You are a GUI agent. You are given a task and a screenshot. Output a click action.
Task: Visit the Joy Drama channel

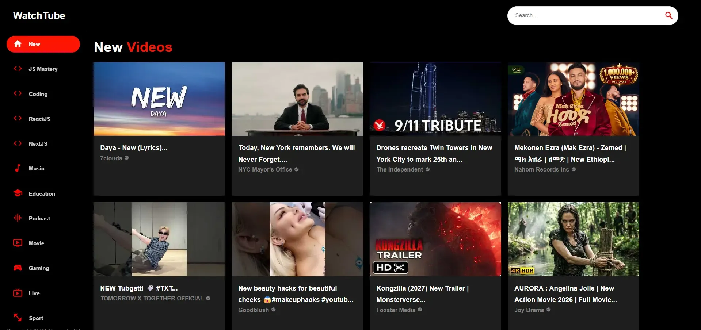529,310
